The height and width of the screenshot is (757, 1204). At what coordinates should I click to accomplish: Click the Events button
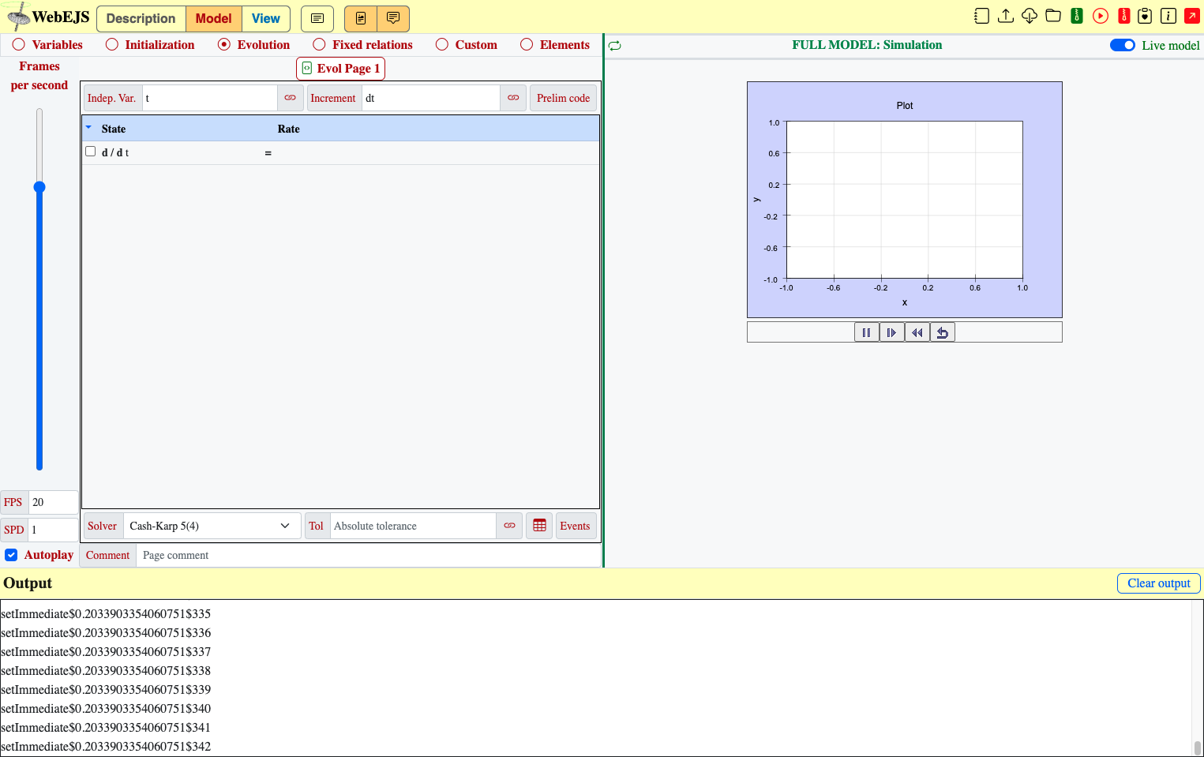pyautogui.click(x=576, y=526)
